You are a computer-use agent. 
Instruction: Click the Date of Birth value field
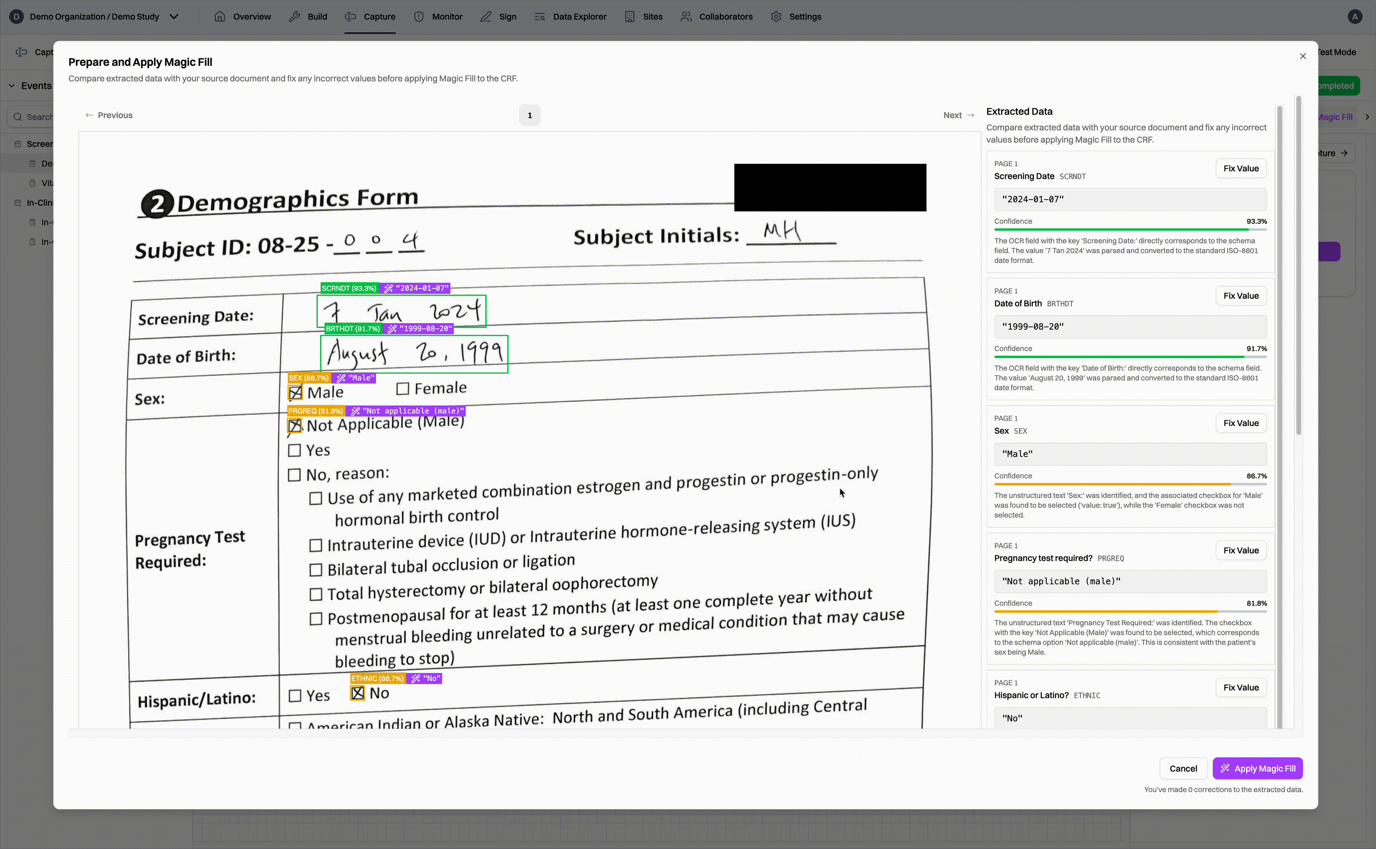pos(1129,327)
